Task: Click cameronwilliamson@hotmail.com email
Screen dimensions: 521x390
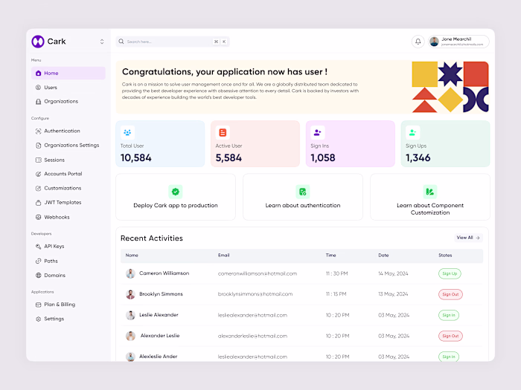Action: coord(258,273)
